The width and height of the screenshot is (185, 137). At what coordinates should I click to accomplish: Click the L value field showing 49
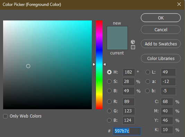pos(168,72)
